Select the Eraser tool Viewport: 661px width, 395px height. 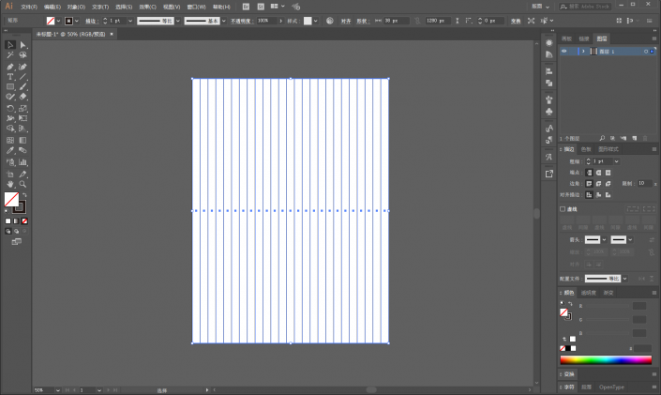coord(23,97)
